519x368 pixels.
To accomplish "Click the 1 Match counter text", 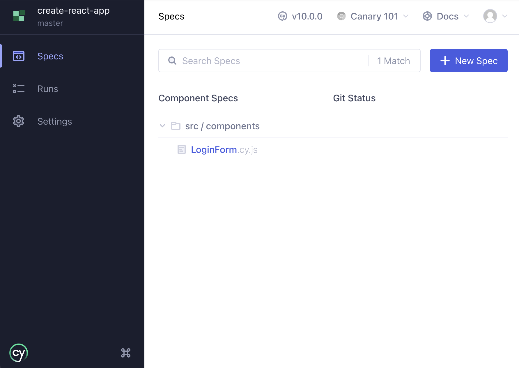I will (394, 61).
